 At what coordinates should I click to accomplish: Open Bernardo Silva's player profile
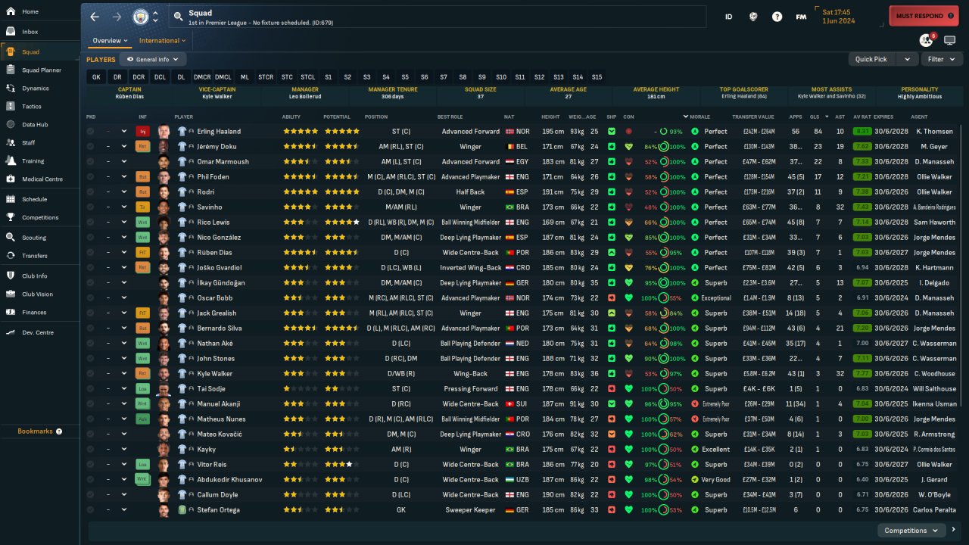[220, 328]
